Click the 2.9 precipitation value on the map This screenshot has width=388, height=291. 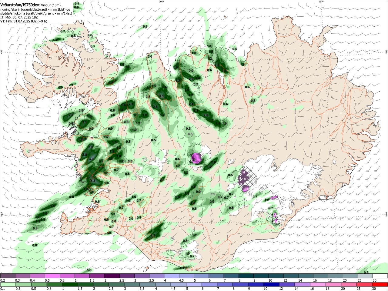coord(191,79)
